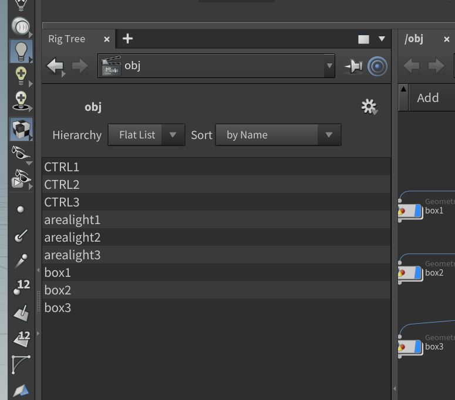Screen dimensions: 455x400
Task: Open the Add menu in network editor
Action: (428, 98)
